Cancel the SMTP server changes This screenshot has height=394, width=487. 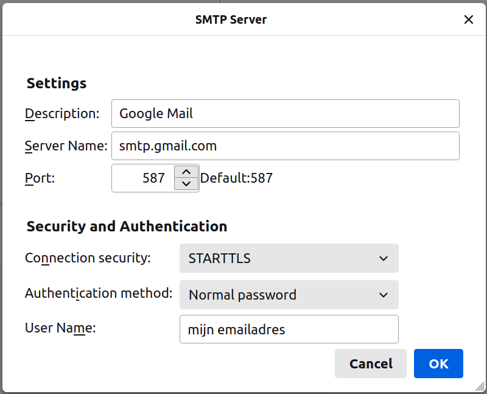point(371,364)
